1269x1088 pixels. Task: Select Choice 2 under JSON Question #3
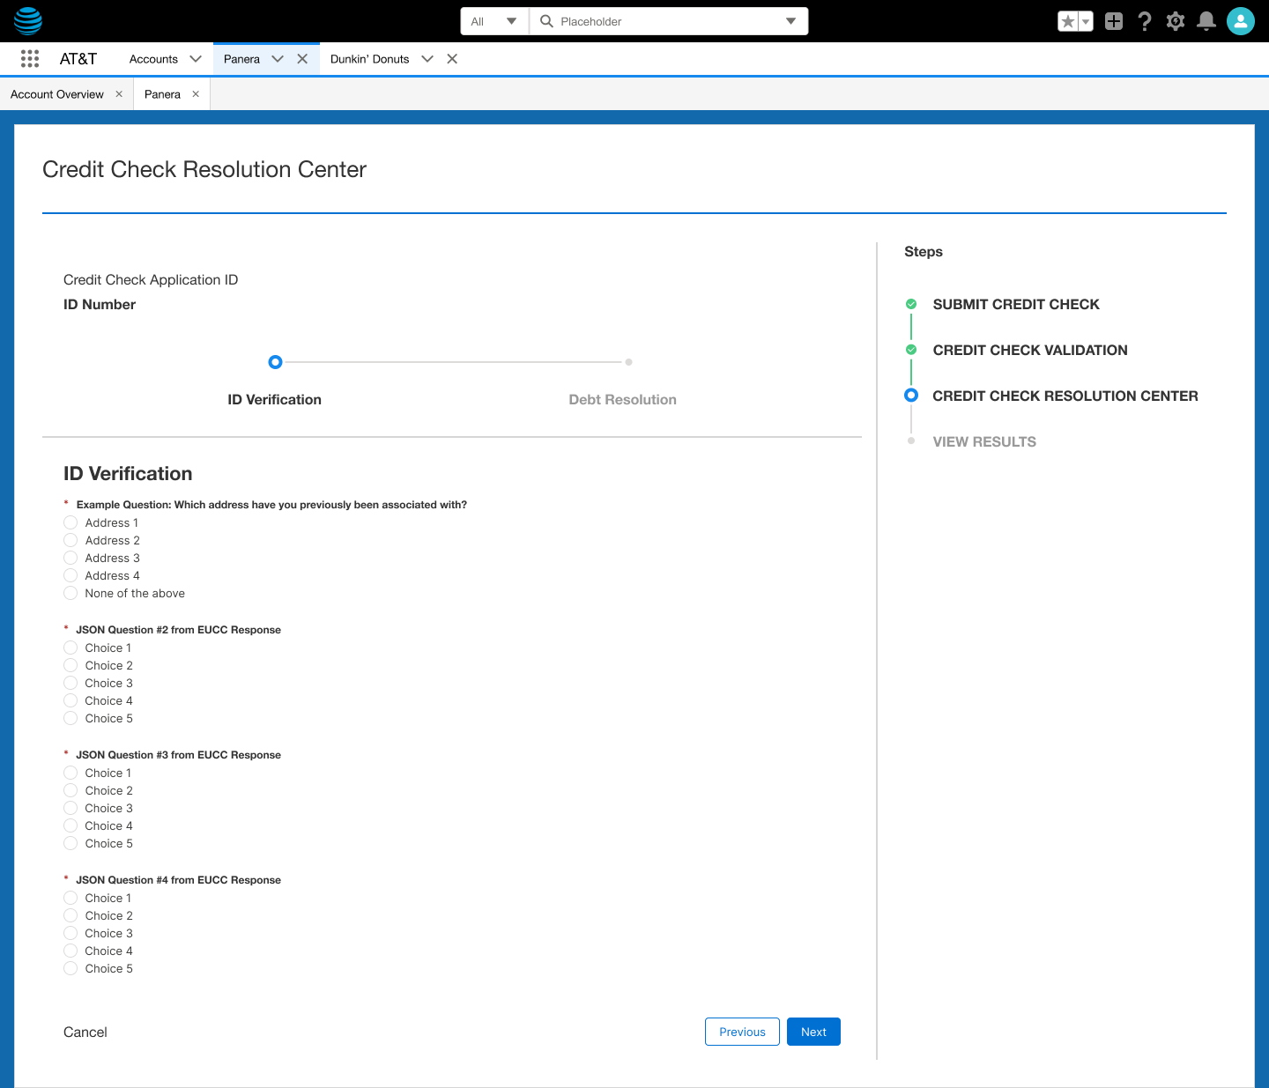(70, 790)
